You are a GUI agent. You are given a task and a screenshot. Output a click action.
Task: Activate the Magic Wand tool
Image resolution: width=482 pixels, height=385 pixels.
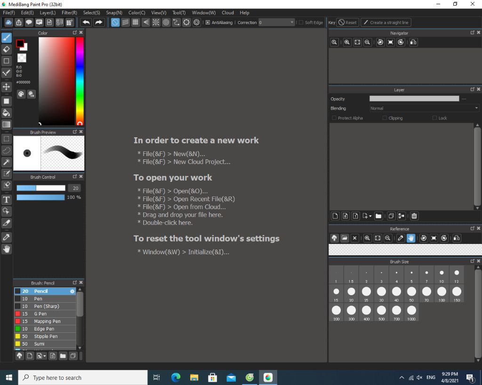[x=7, y=162]
